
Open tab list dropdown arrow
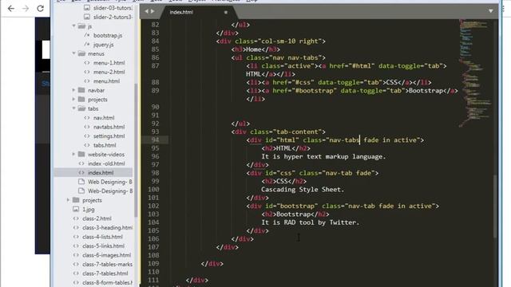490,11
